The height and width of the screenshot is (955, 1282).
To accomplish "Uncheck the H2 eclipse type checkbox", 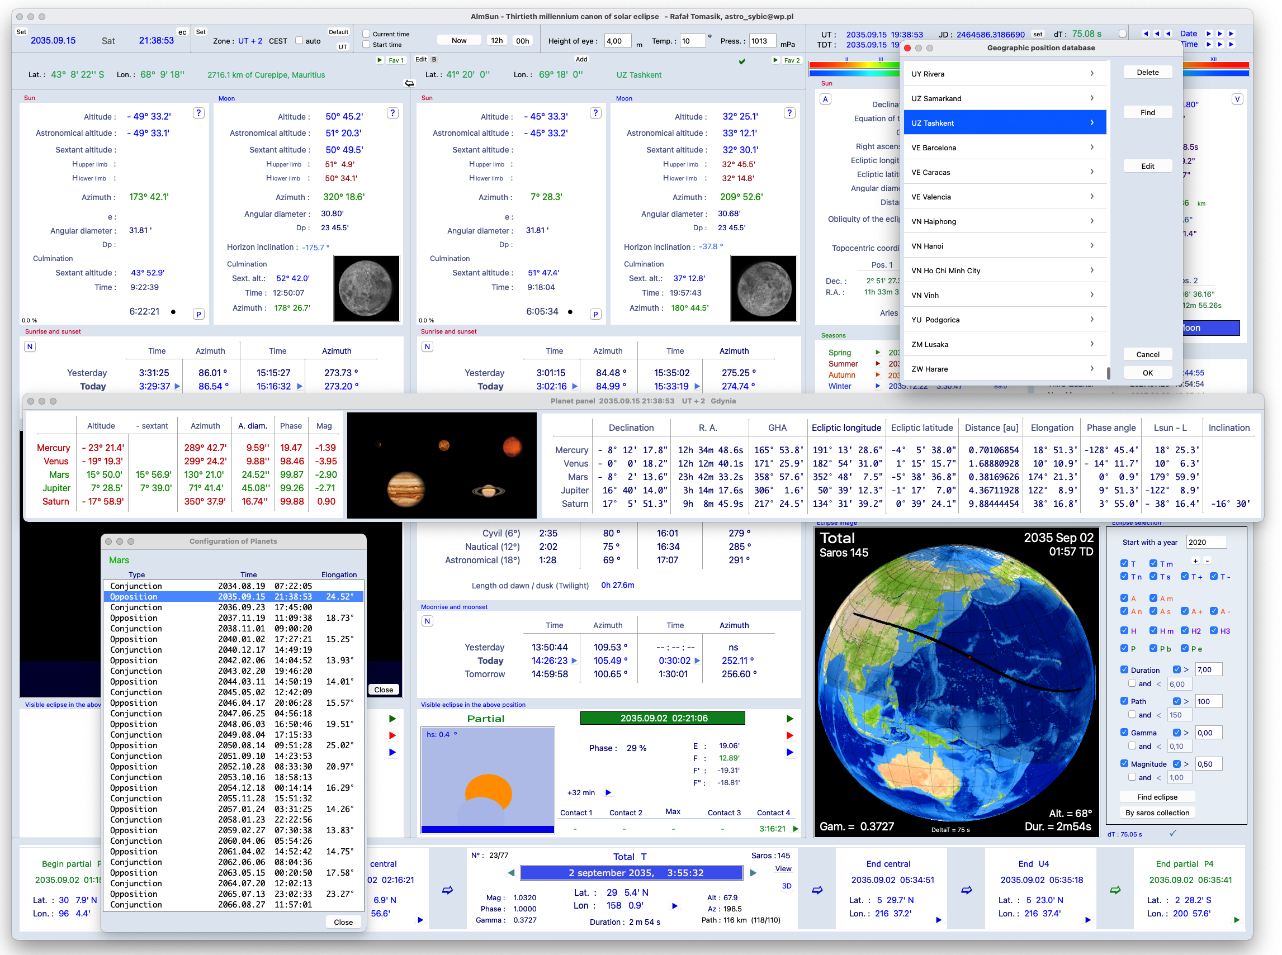I will (x=1184, y=631).
